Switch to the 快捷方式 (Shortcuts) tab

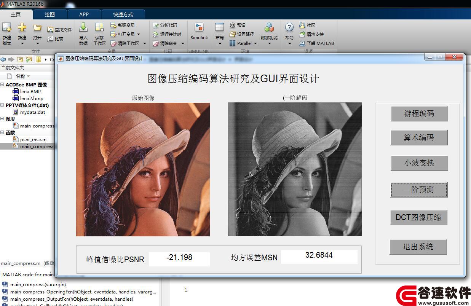click(123, 14)
